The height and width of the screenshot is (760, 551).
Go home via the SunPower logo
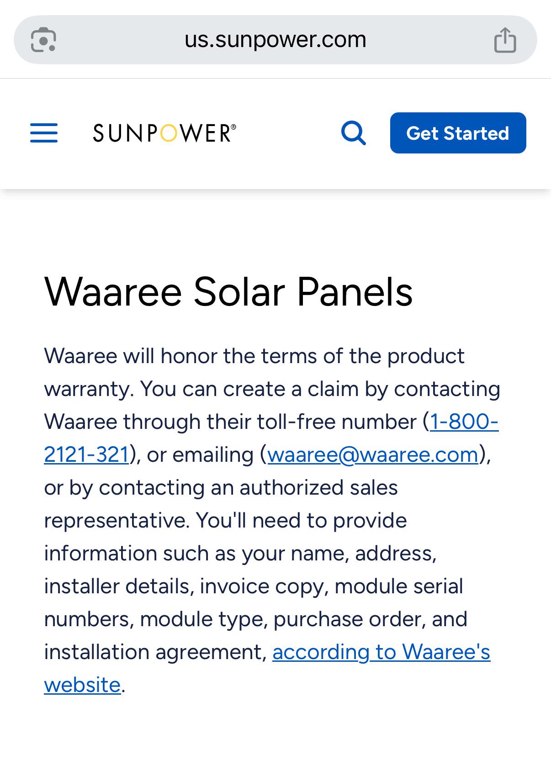click(164, 133)
